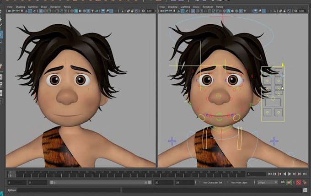Toggle X-Ray icon in right viewport toolbar
The width and height of the screenshot is (311, 196).
pyautogui.click(x=281, y=11)
